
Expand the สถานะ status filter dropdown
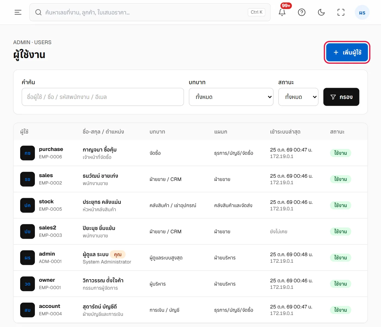pyautogui.click(x=298, y=97)
